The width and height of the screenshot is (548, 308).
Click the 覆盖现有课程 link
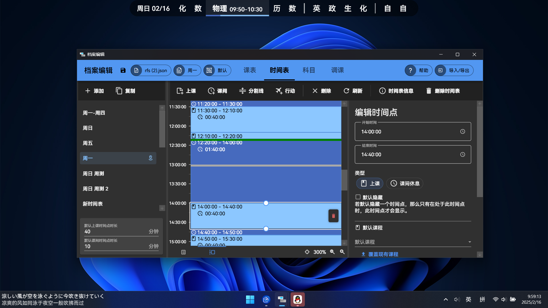380,254
